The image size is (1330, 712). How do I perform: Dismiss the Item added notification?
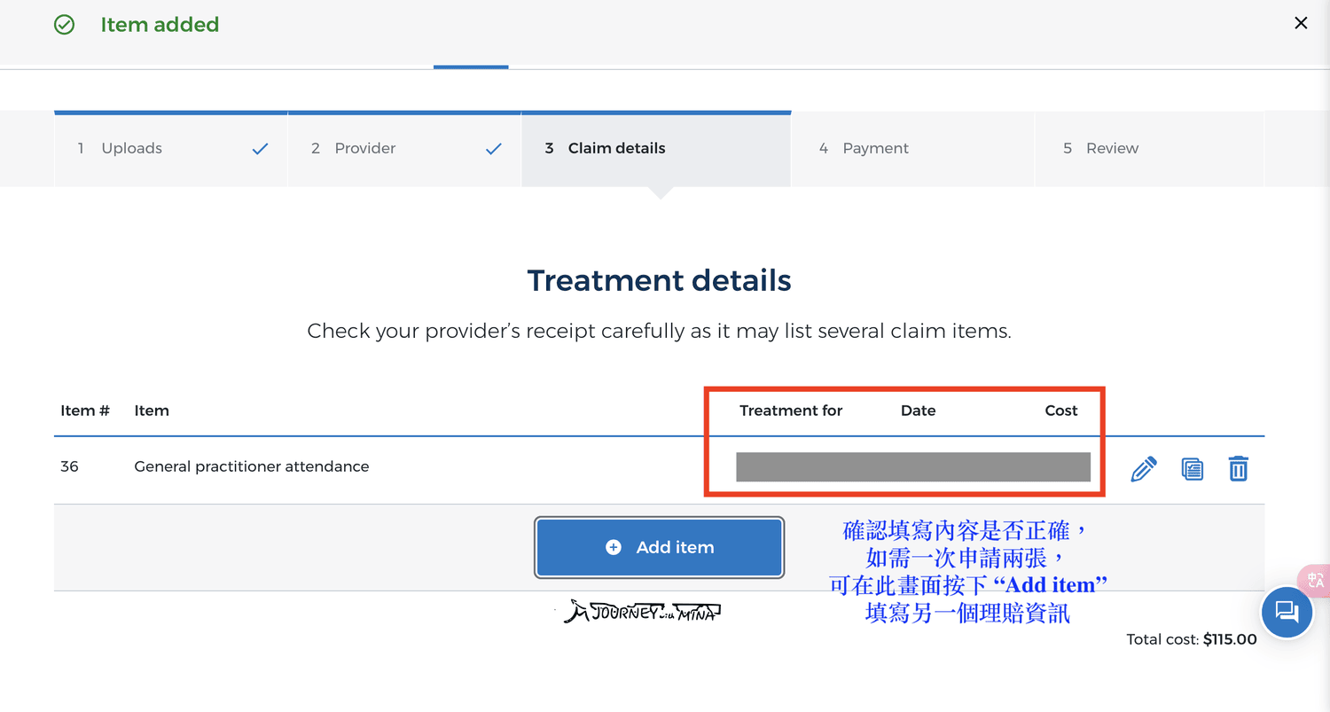point(1301,23)
